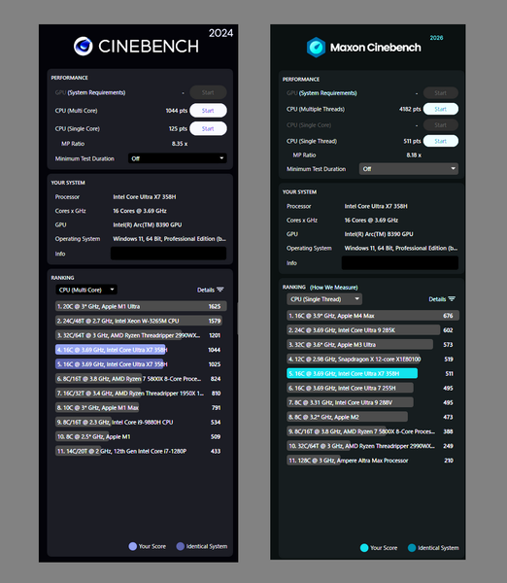Open the How We Measure link
This screenshot has height=583, width=507.
coord(334,288)
